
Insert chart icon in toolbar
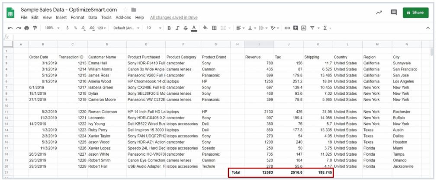coord(303,28)
